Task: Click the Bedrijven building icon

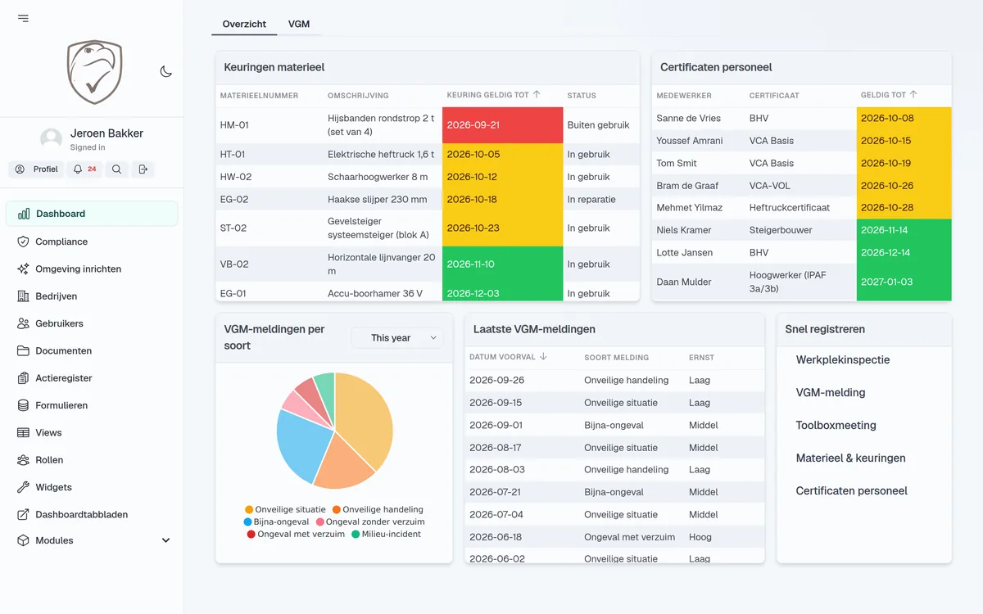Action: pyautogui.click(x=23, y=296)
